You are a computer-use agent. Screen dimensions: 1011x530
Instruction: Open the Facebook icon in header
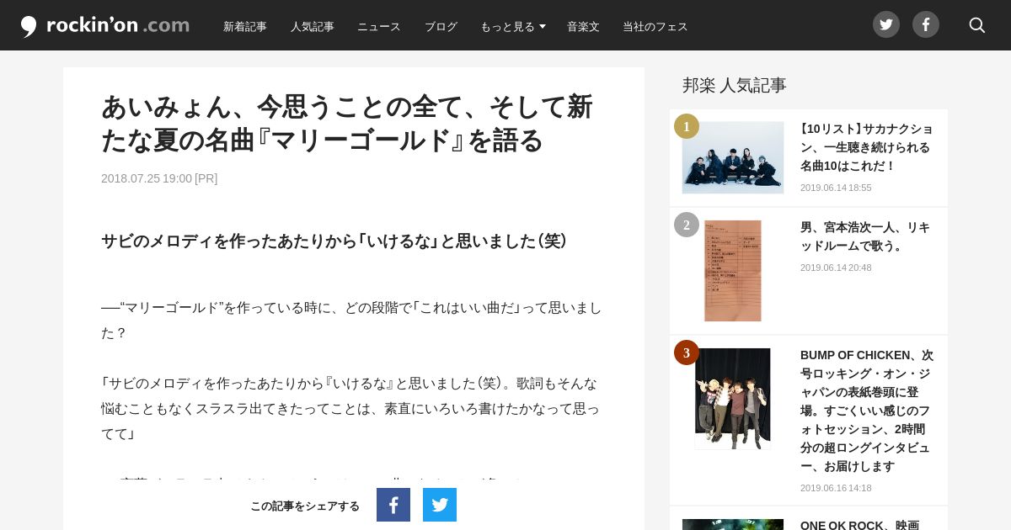926,24
